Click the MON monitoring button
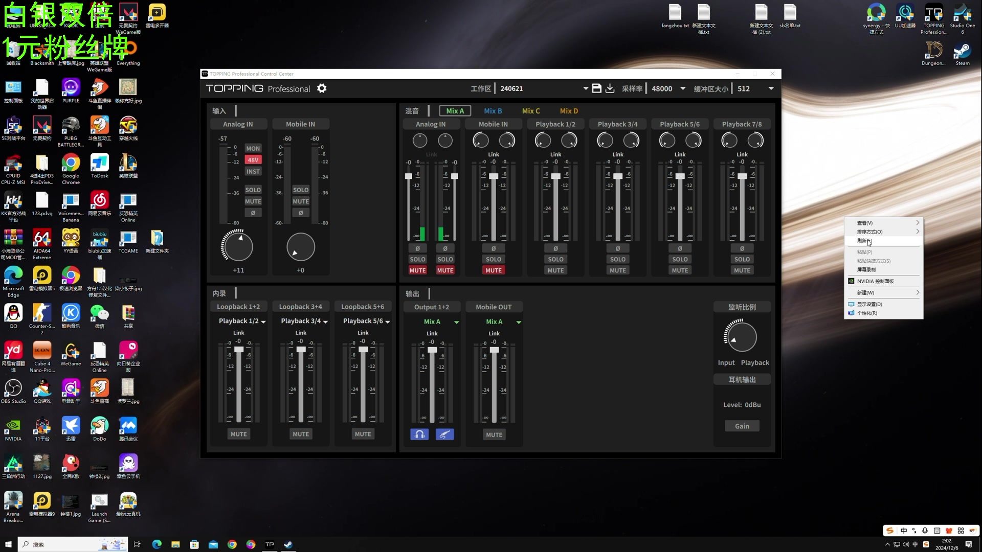The height and width of the screenshot is (552, 982). tap(252, 148)
